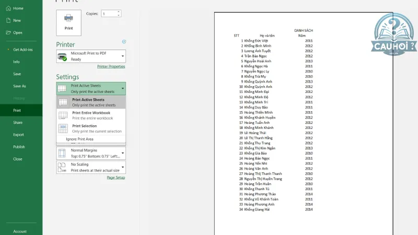Open Account settings in the sidebar
Image resolution: width=418 pixels, height=235 pixels.
coord(21,231)
